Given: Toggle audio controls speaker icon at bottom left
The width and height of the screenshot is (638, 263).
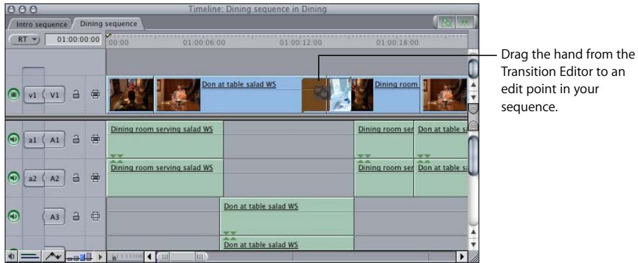Looking at the screenshot, I should point(12,257).
